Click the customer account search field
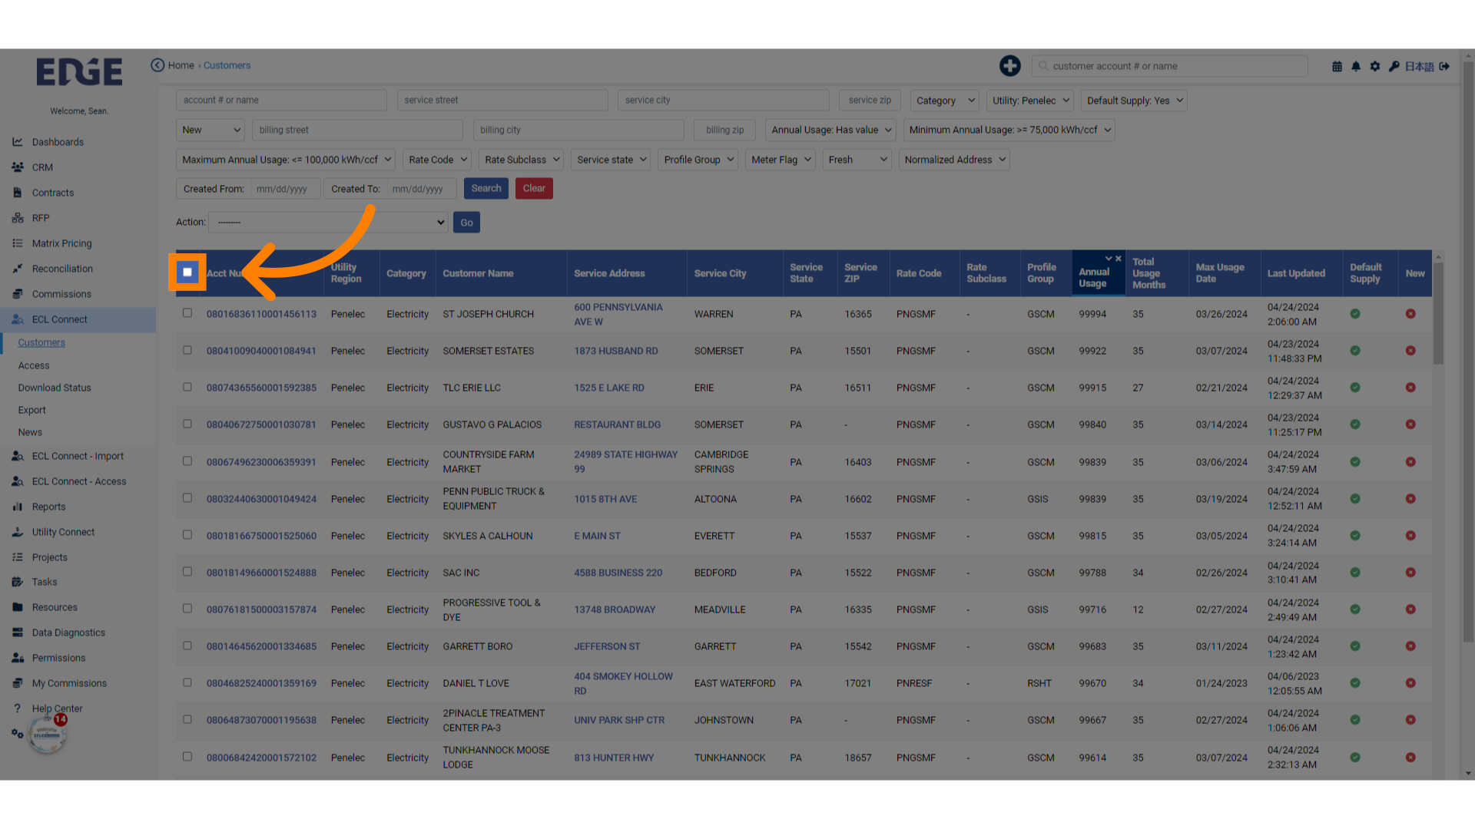 tap(1169, 66)
